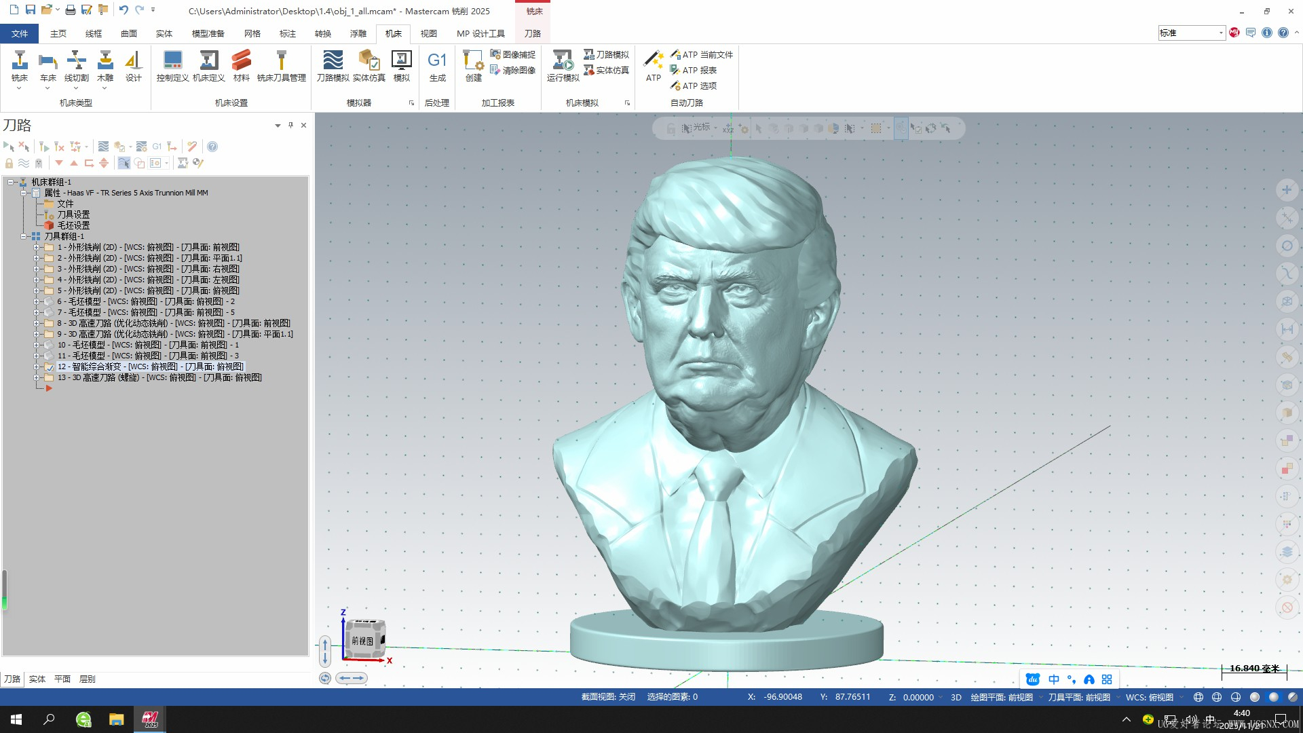Image resolution: width=1303 pixels, height=733 pixels.
Task: Click the 创建 setup sheet icon
Action: [473, 61]
